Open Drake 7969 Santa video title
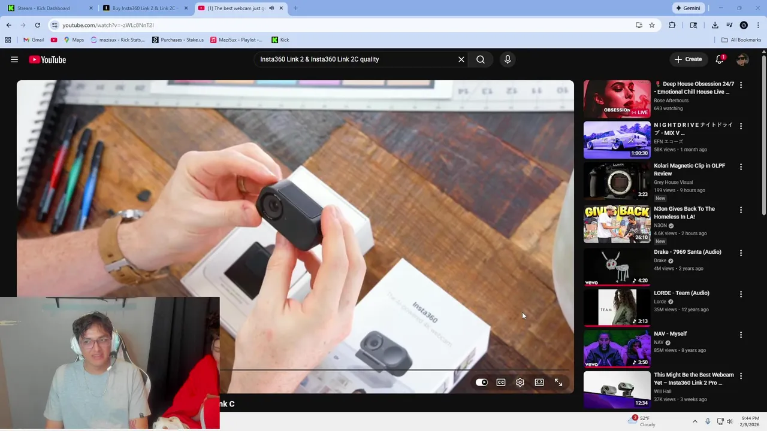 [687, 252]
